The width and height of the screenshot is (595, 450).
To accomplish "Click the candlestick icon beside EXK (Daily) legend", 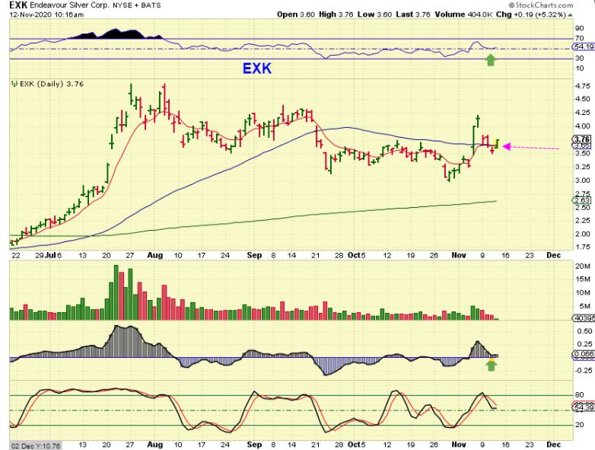I will 14,84.
